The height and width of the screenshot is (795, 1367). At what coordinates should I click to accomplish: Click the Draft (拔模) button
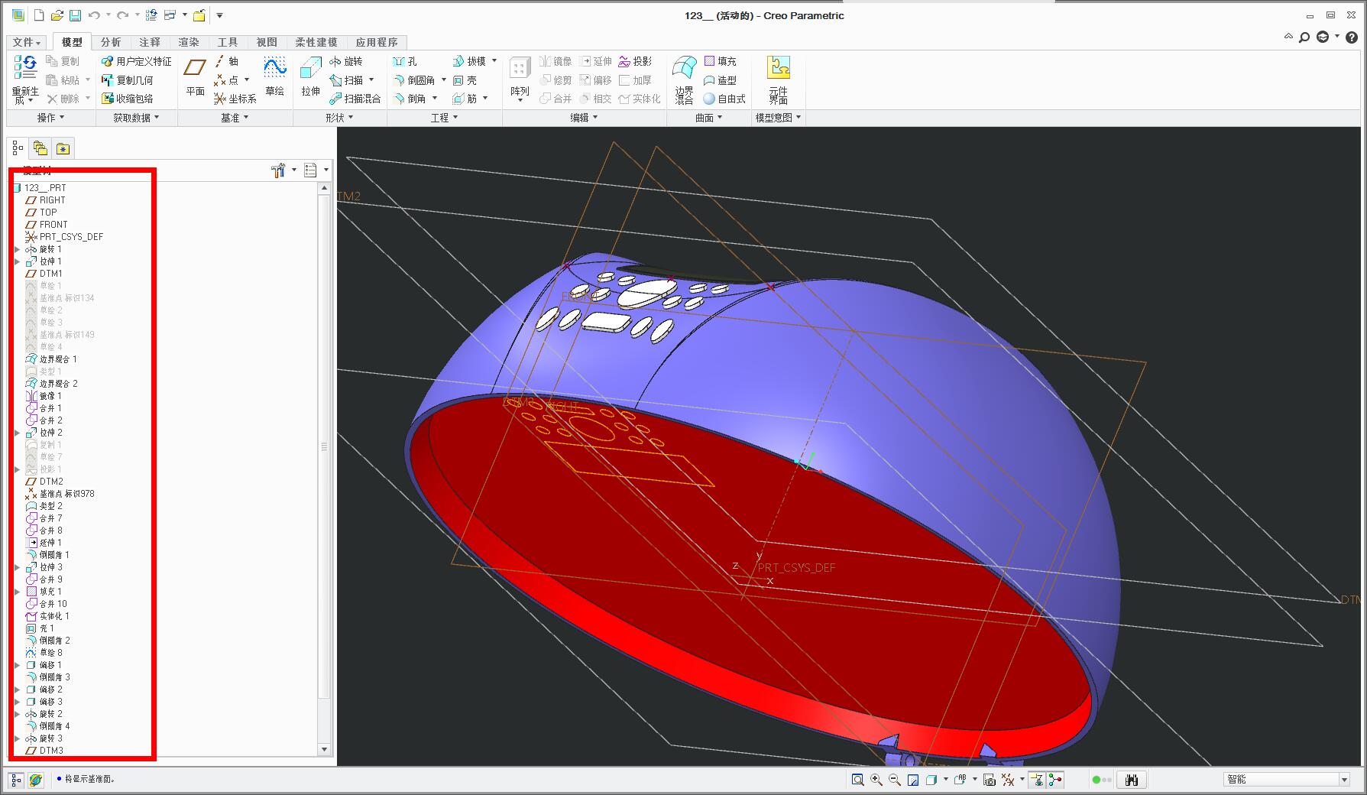tap(469, 61)
